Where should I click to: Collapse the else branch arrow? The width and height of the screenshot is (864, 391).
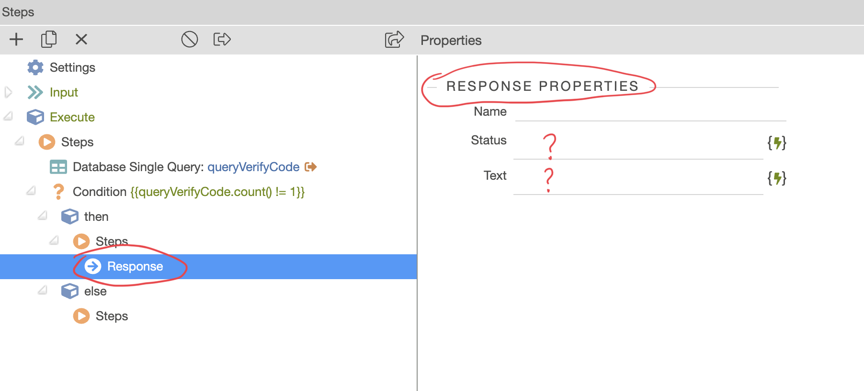coord(43,290)
